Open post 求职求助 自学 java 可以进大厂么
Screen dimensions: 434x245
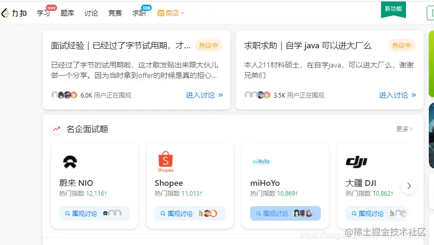[x=307, y=45]
